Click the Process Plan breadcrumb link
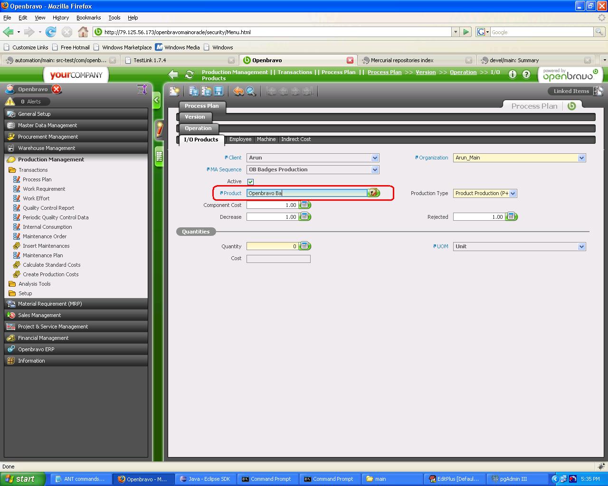 click(x=385, y=72)
